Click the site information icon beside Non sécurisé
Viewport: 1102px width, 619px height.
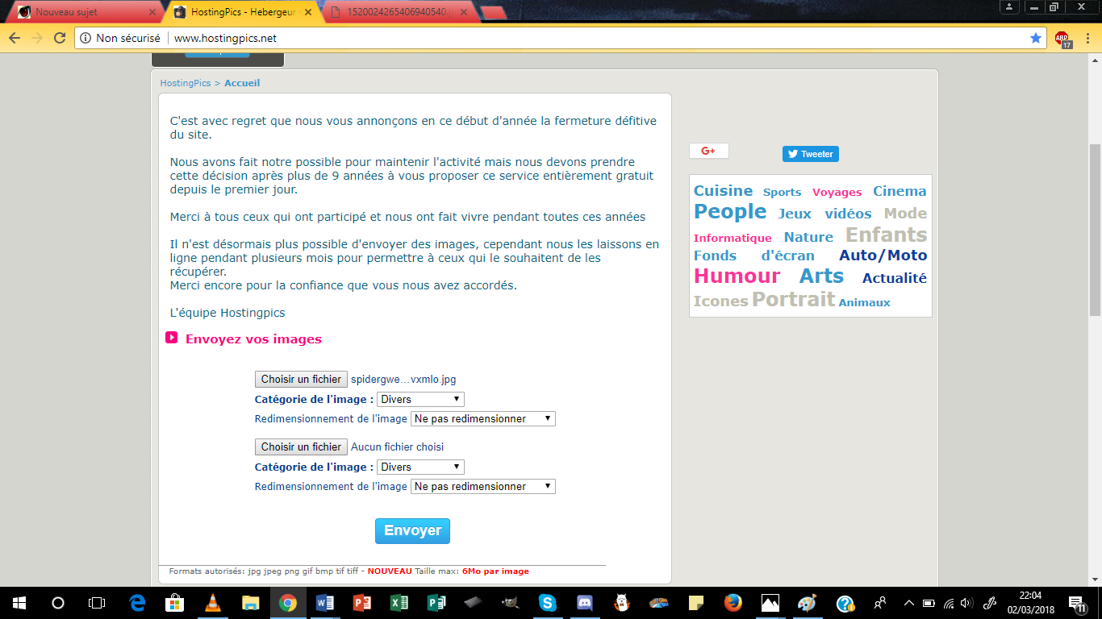pyautogui.click(x=86, y=38)
